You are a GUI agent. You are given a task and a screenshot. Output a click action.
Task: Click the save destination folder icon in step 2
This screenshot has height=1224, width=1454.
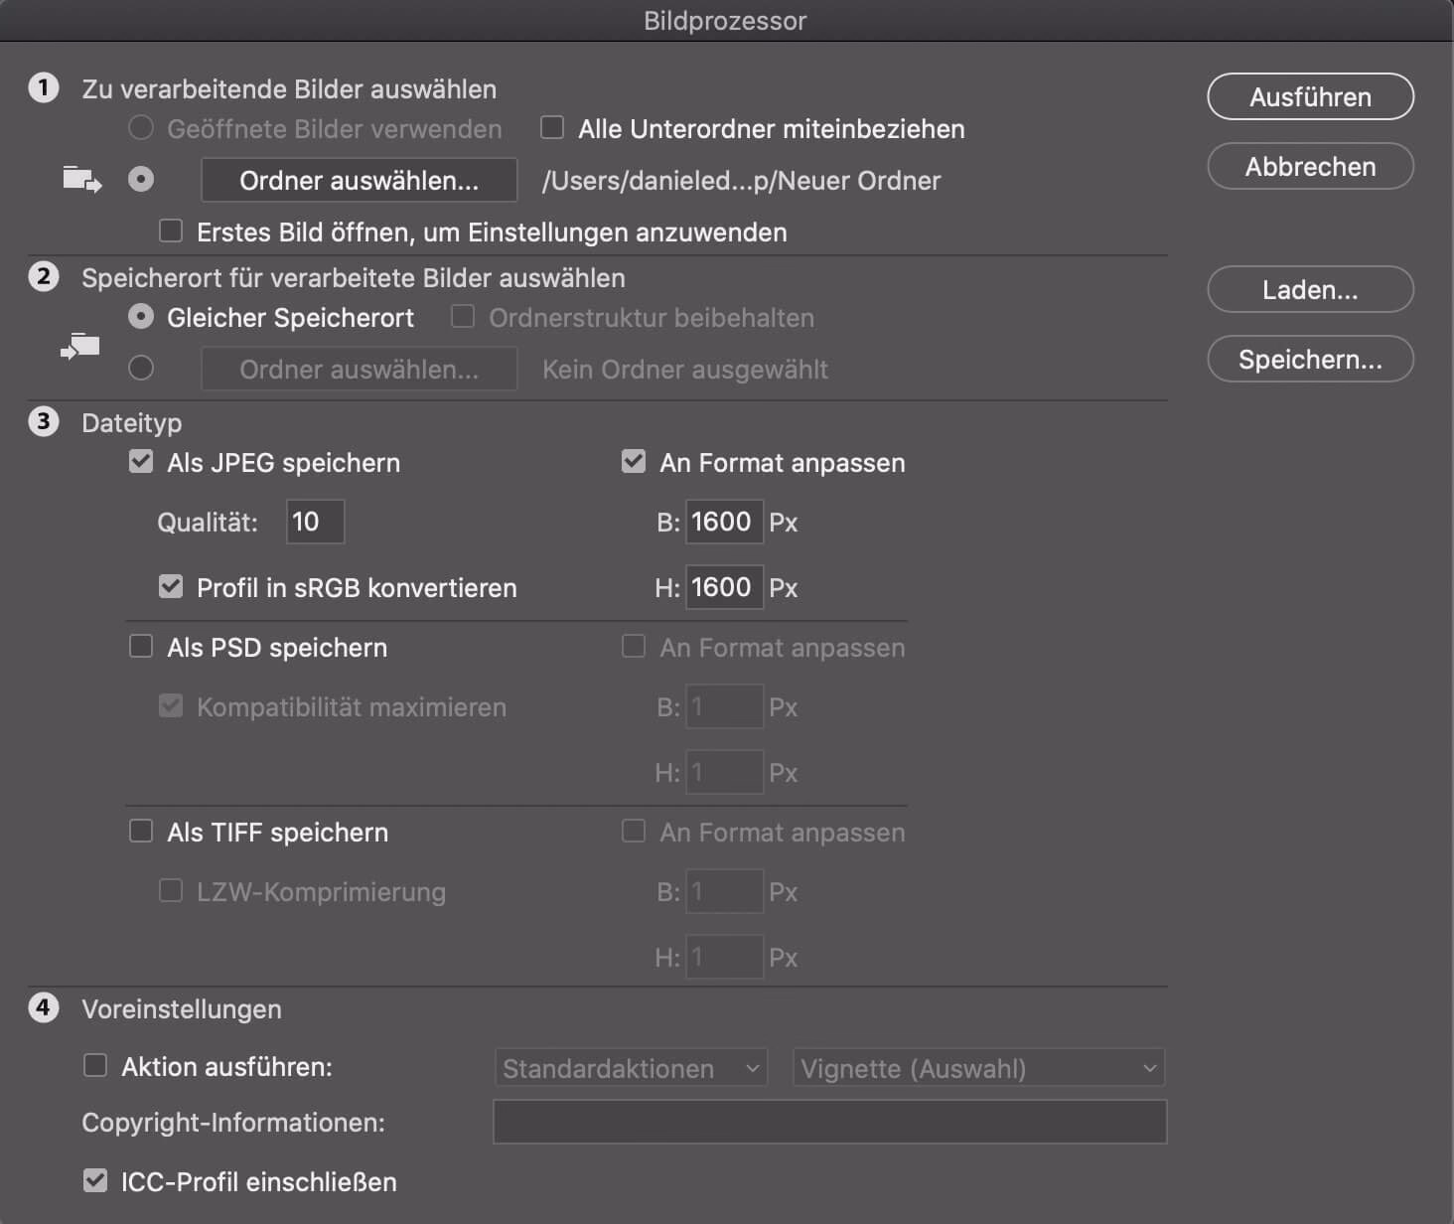79,346
